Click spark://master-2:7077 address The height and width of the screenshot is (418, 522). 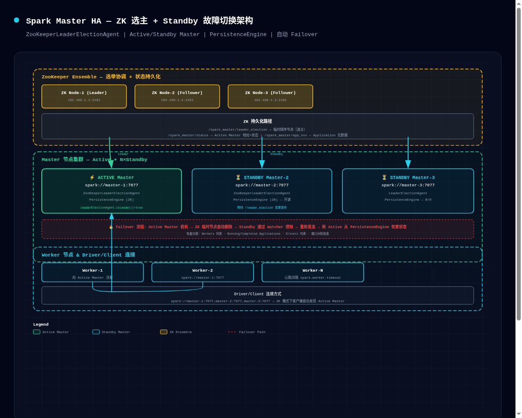pos(262,185)
